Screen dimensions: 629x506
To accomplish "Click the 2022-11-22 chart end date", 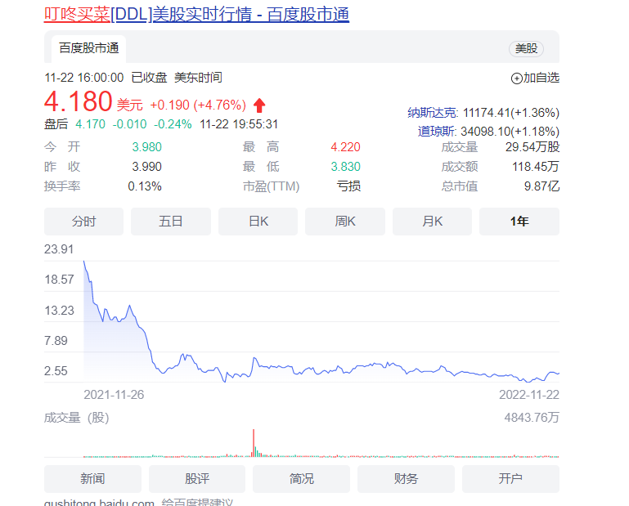I will coord(529,395).
